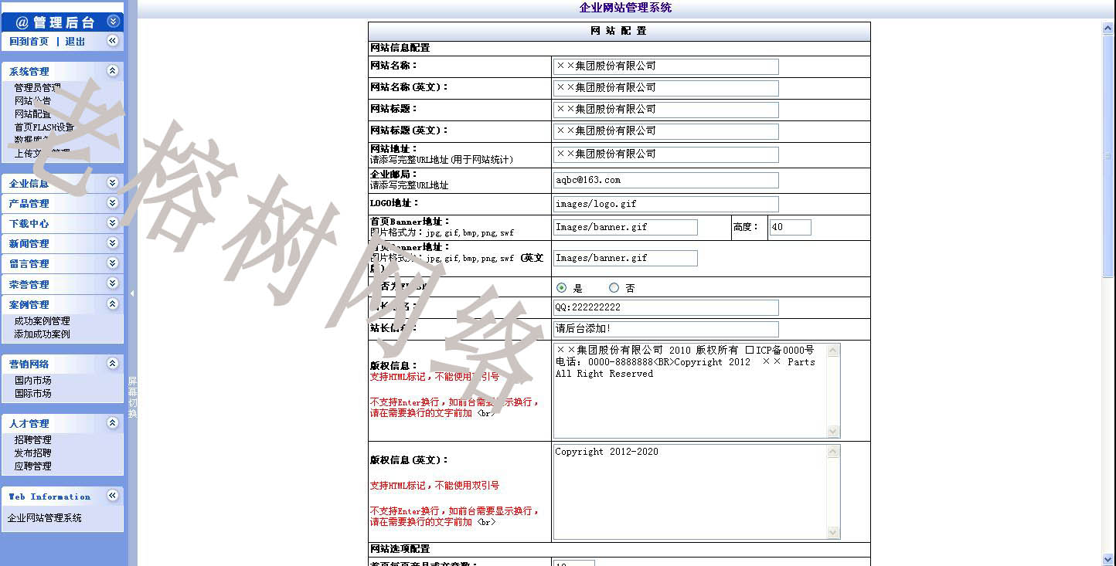Focus the 网站地址 input field
1116x566 pixels.
665,154
